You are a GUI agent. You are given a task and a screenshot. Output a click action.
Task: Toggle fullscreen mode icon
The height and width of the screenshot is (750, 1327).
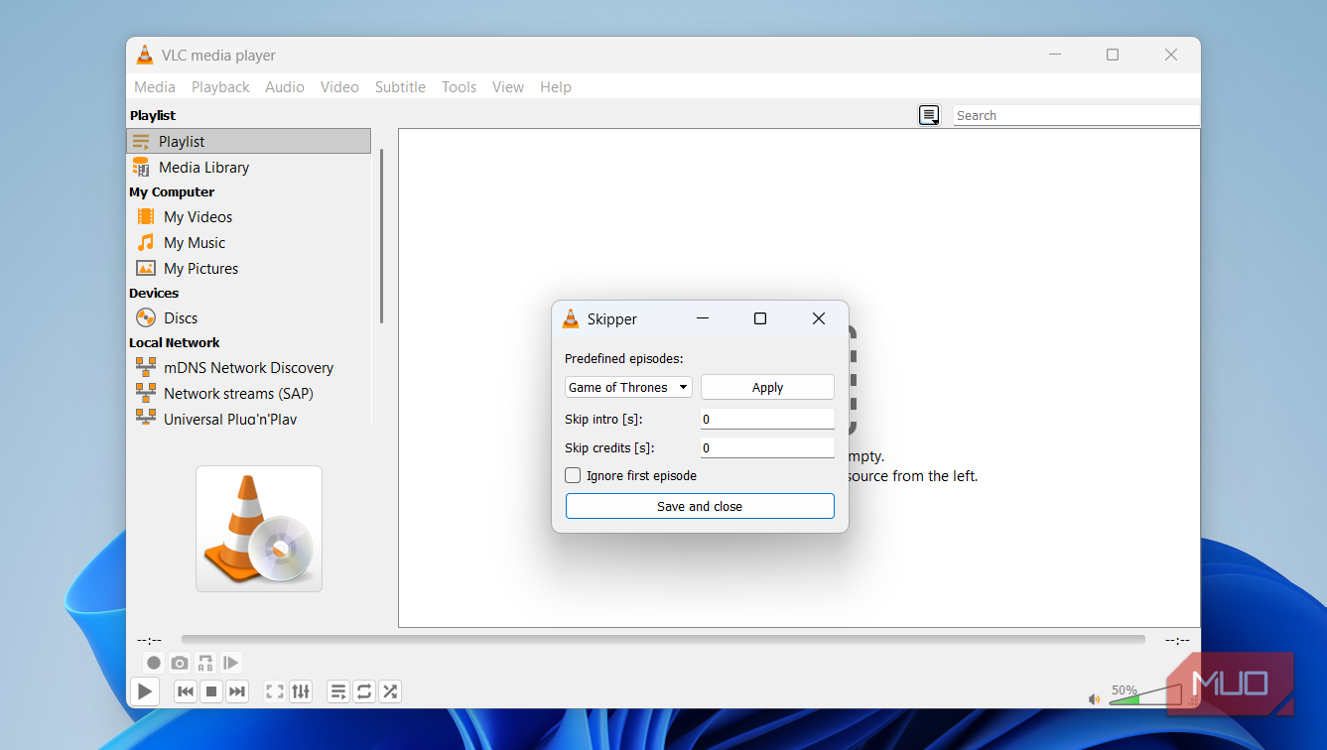pos(275,691)
